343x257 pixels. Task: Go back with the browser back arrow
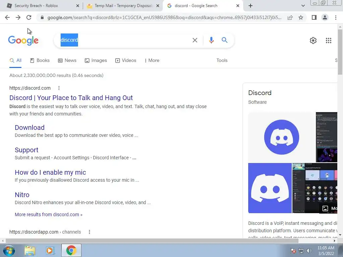(x=7, y=17)
